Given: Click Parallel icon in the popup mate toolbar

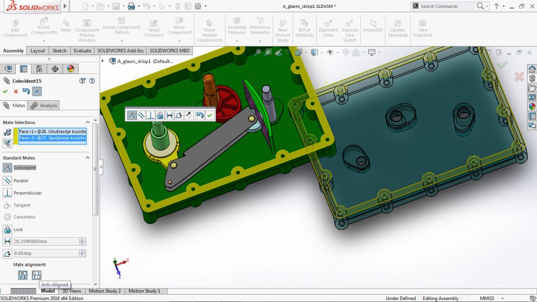Looking at the screenshot, I should [141, 116].
